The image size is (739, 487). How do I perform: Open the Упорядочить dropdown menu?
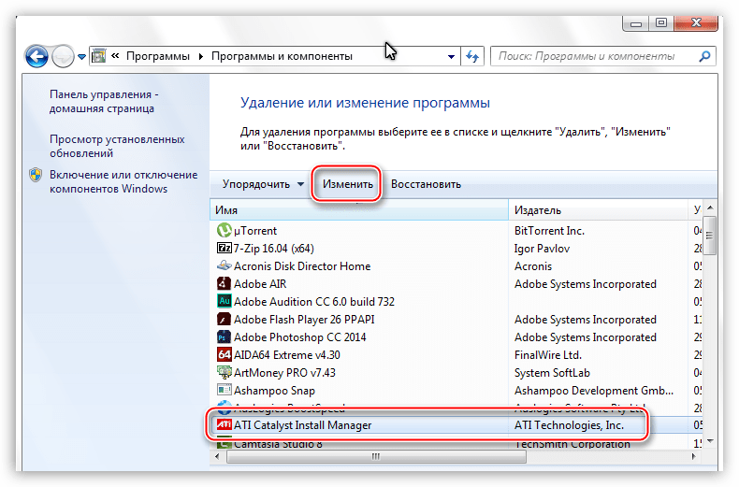263,184
